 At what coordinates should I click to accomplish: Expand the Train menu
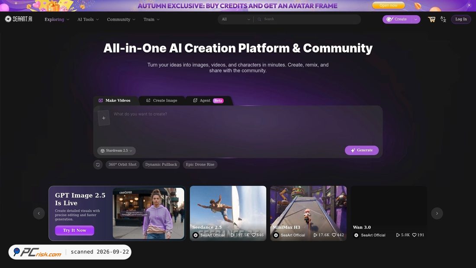coord(151,19)
